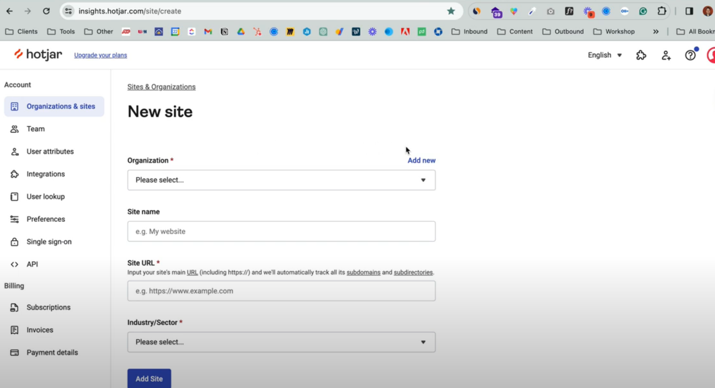Screen dimensions: 715x388
Task: Open the Gmail bookmark icon
Action: click(x=208, y=32)
